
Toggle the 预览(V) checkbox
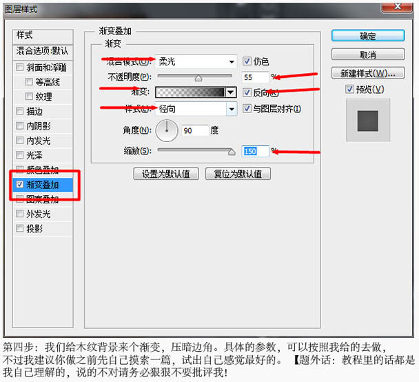[x=349, y=89]
